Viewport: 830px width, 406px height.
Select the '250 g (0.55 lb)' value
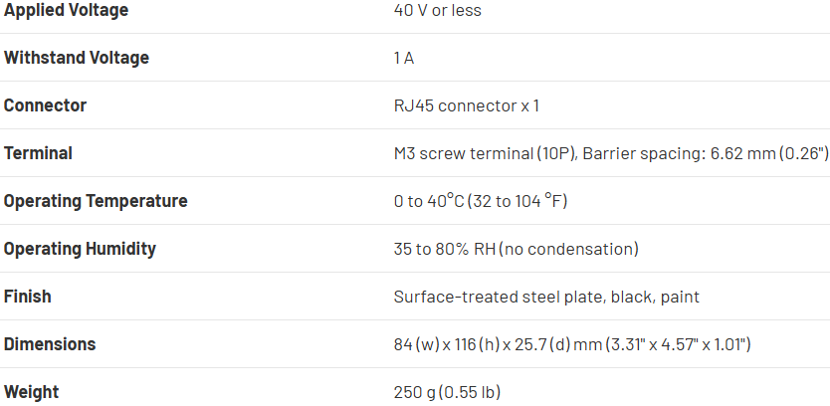(x=447, y=392)
